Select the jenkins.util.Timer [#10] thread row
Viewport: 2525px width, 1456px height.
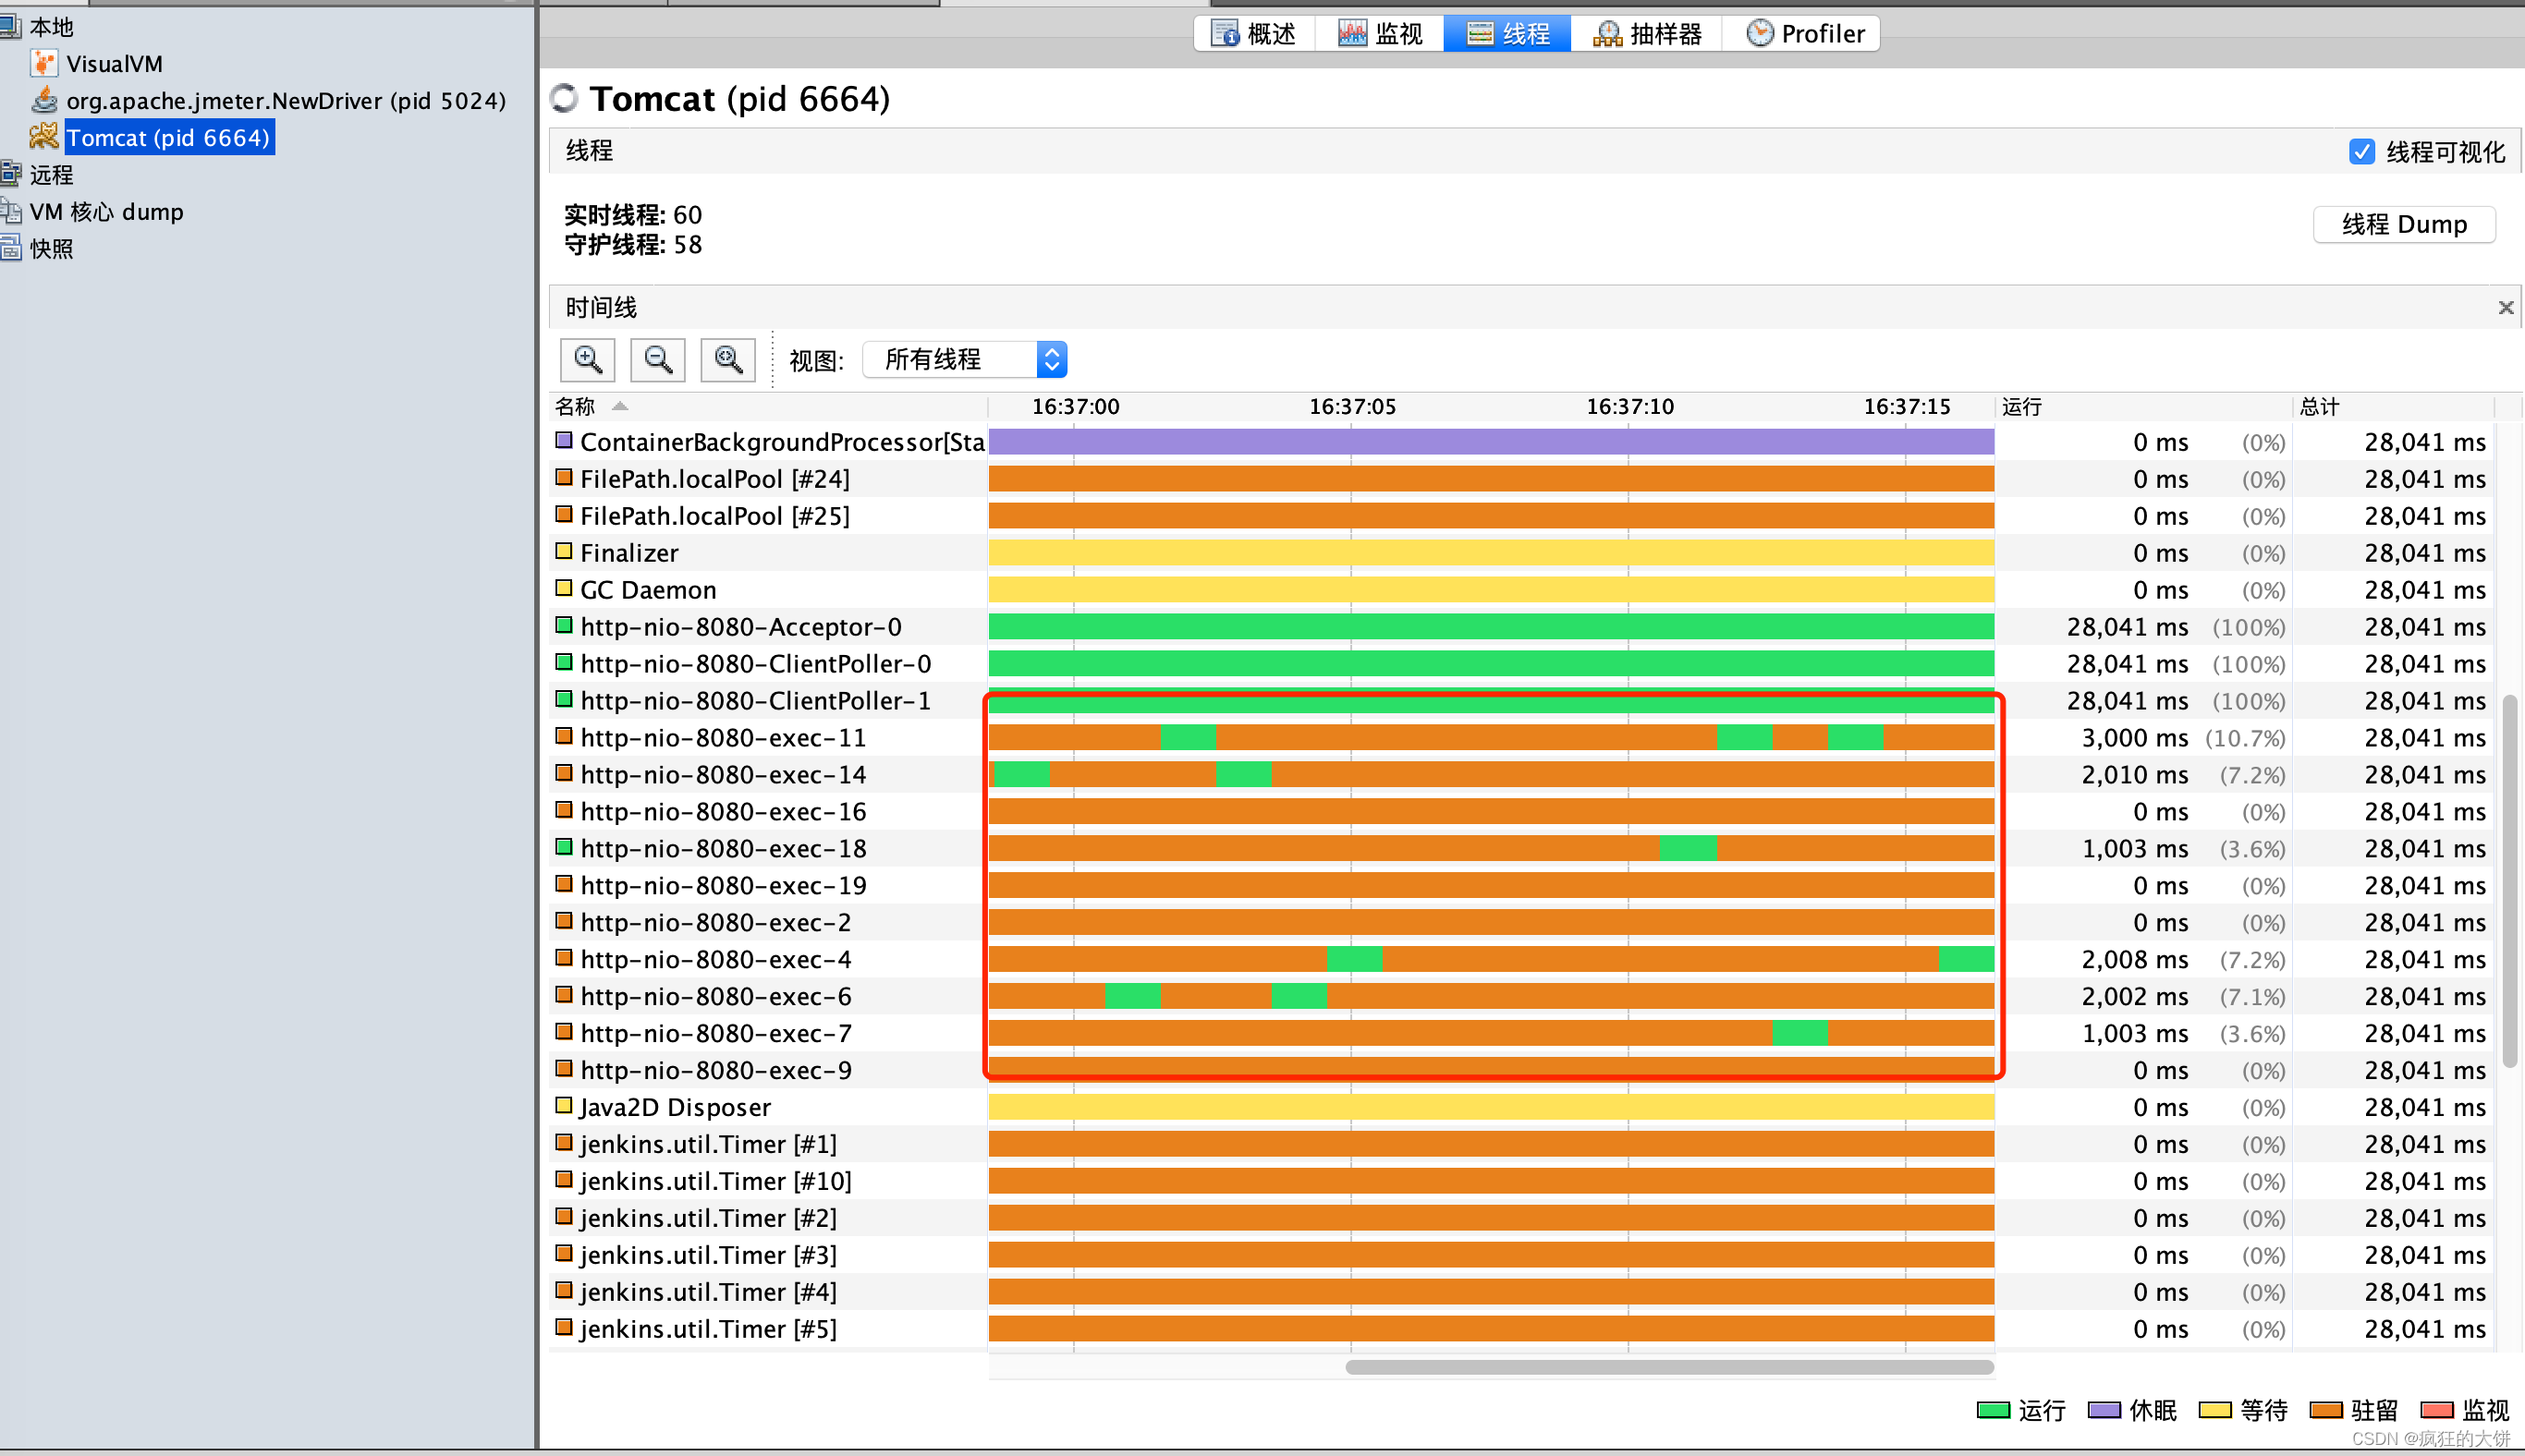pos(1520,1182)
